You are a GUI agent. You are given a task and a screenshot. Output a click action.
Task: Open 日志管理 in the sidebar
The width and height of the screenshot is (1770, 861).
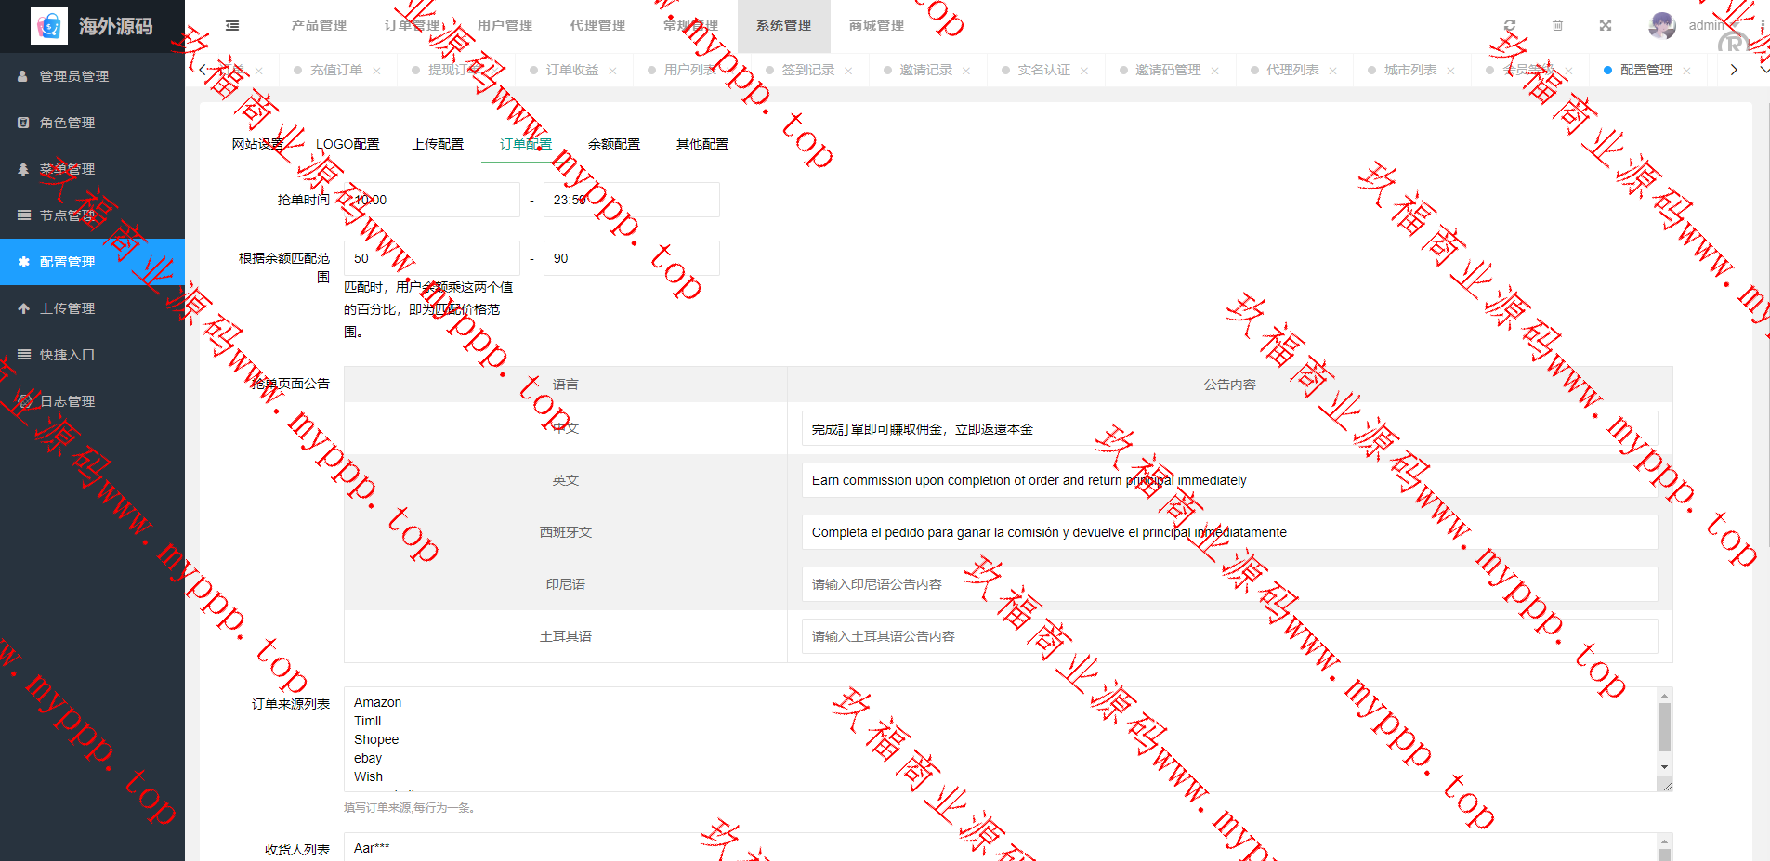67,401
